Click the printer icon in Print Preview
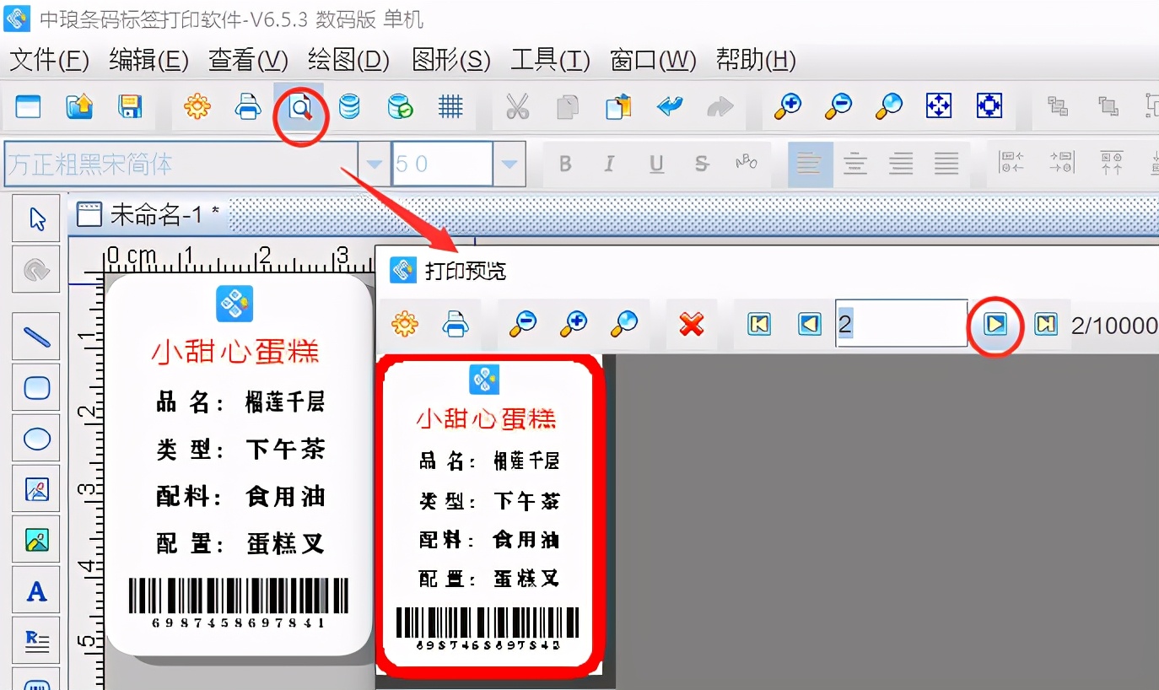 click(x=456, y=324)
